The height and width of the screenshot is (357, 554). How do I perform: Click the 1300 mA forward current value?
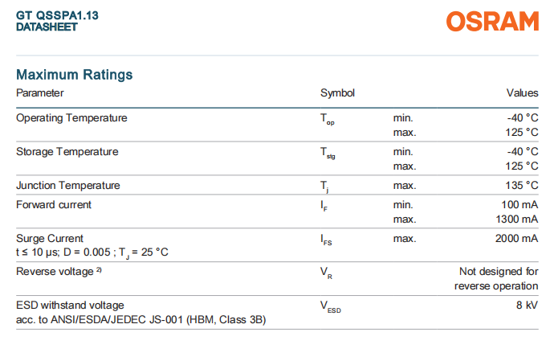tap(516, 219)
